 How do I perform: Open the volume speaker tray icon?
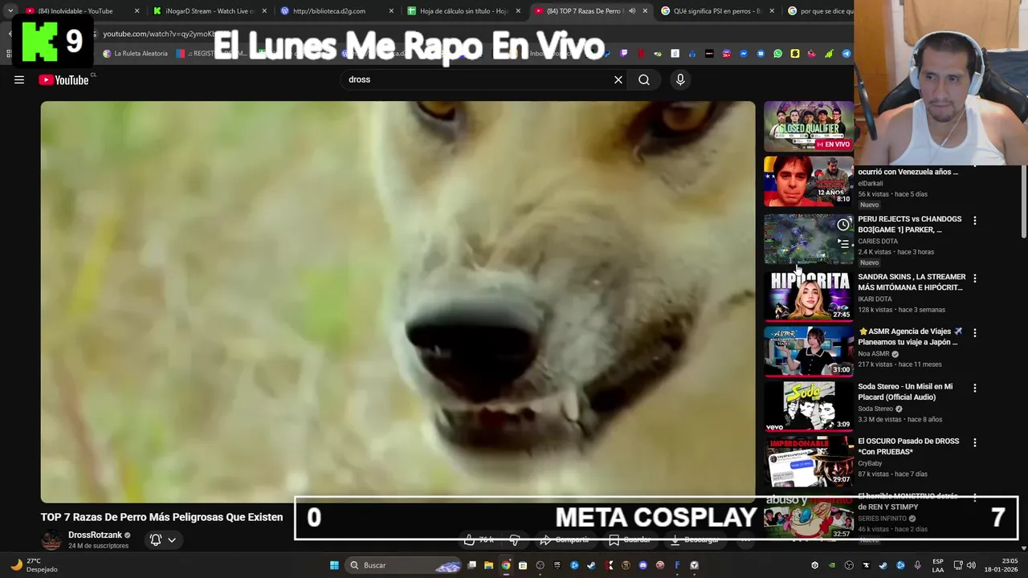pyautogui.click(x=971, y=565)
